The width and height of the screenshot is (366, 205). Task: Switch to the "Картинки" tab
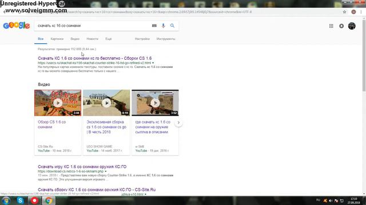(x=57, y=39)
